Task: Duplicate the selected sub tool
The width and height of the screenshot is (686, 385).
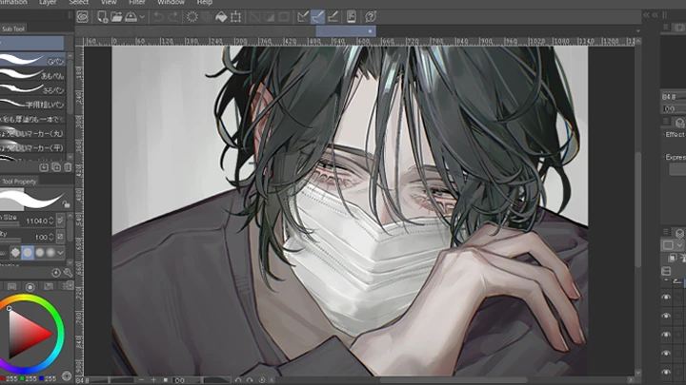Action: pos(56,167)
